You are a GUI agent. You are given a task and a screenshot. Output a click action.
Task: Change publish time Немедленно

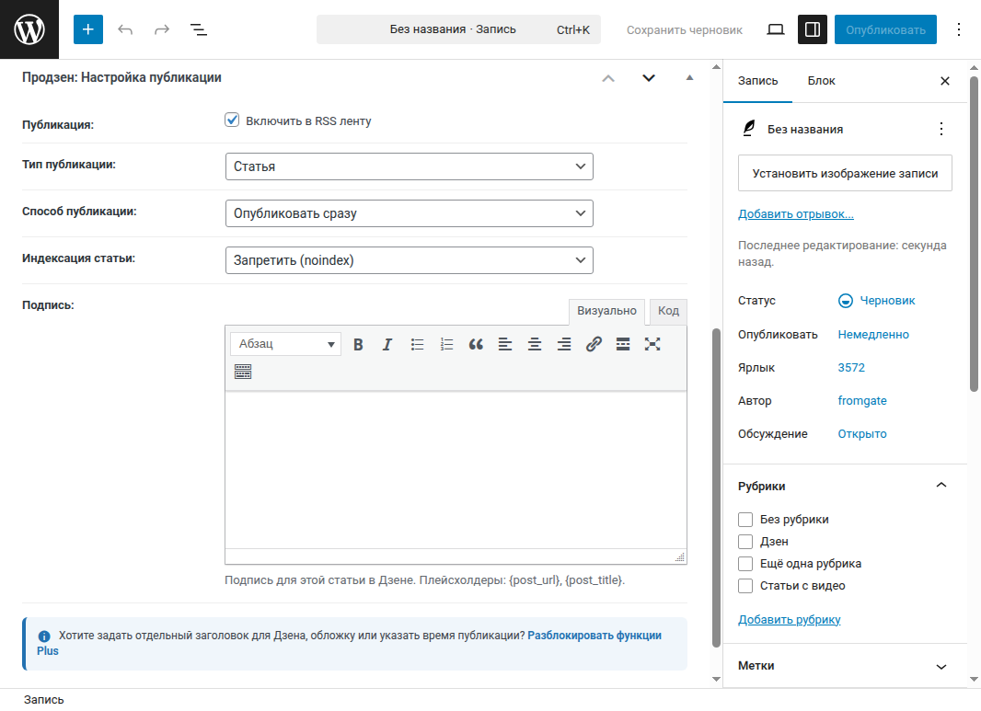(x=873, y=335)
